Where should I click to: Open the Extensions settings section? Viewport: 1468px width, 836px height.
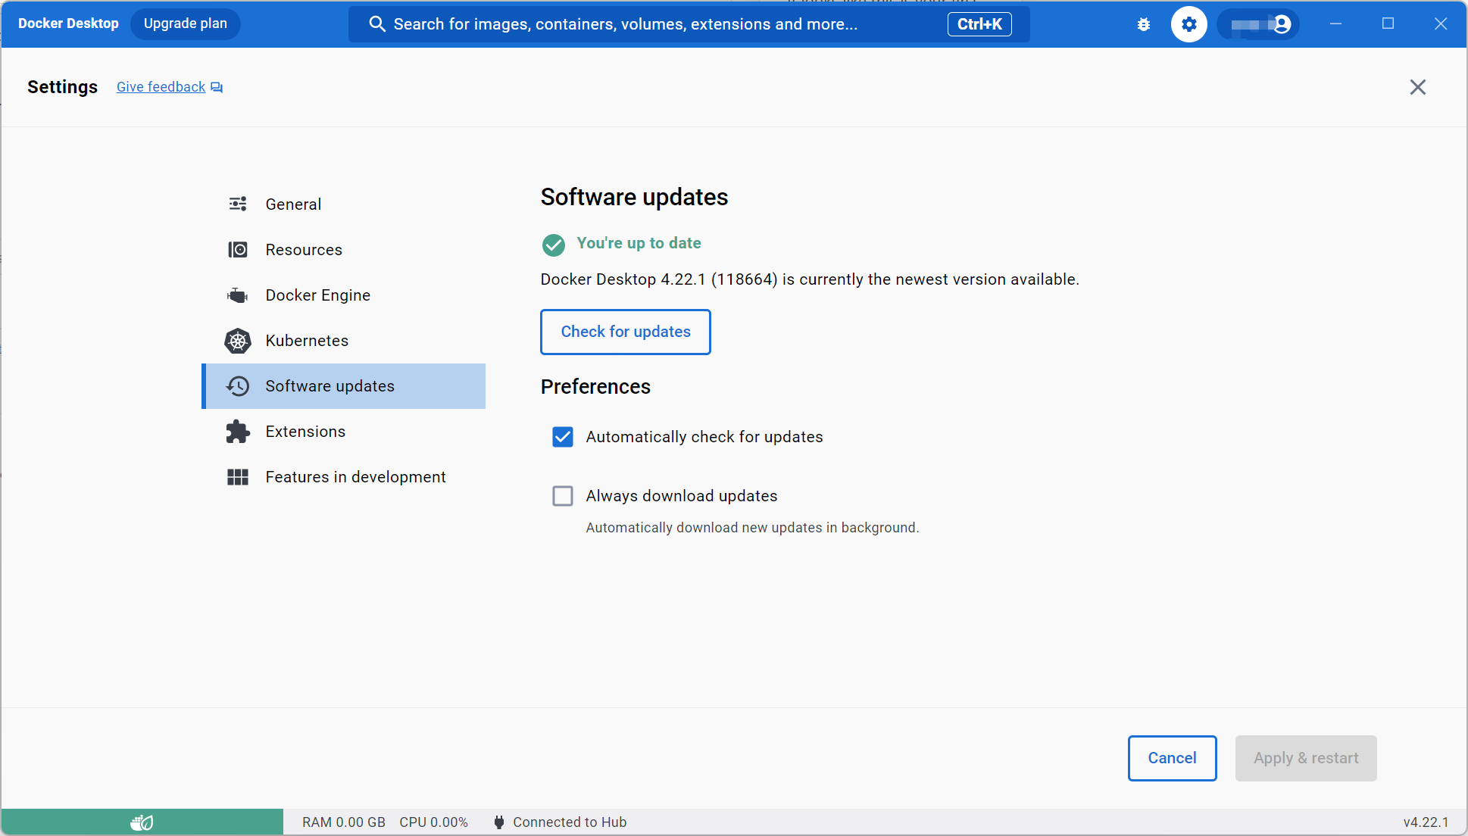pos(343,432)
